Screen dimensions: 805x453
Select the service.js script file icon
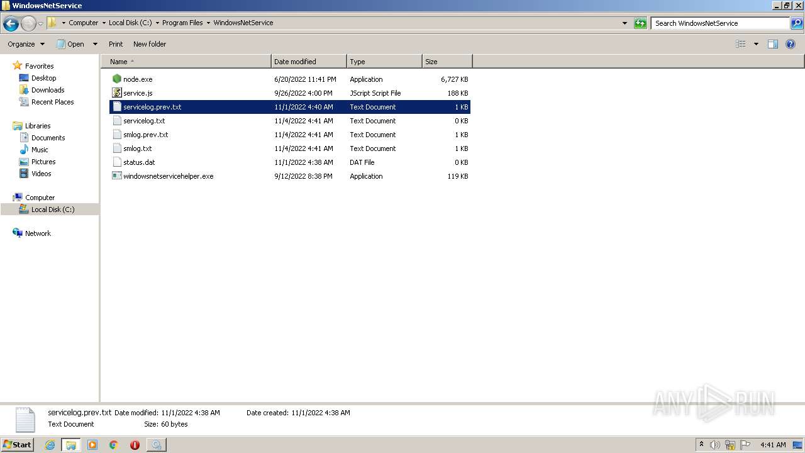pos(116,93)
